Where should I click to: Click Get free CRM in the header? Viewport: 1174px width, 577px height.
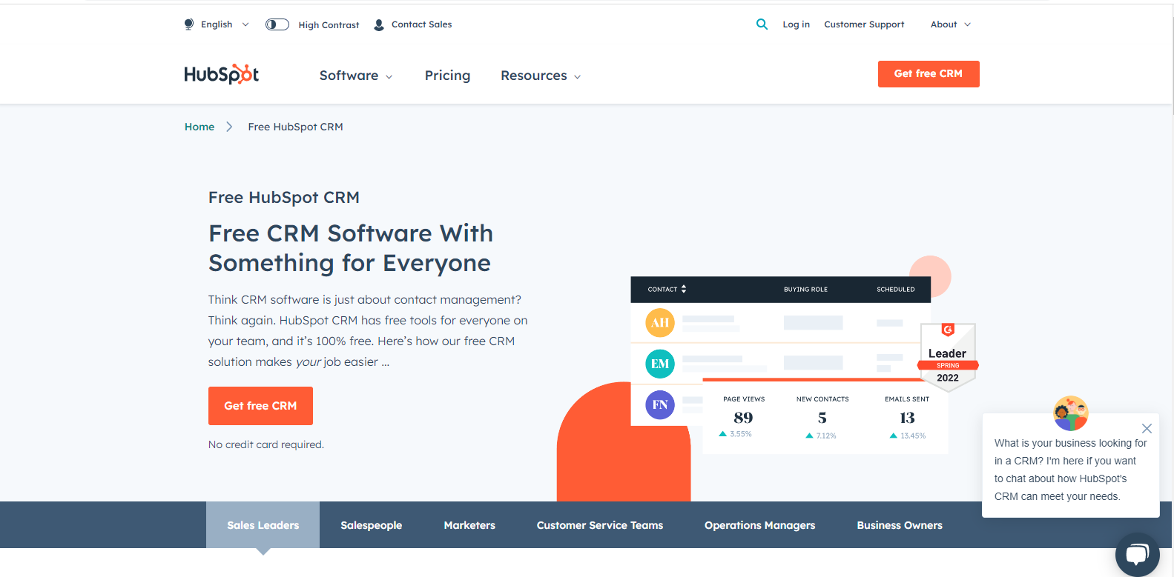coord(929,74)
